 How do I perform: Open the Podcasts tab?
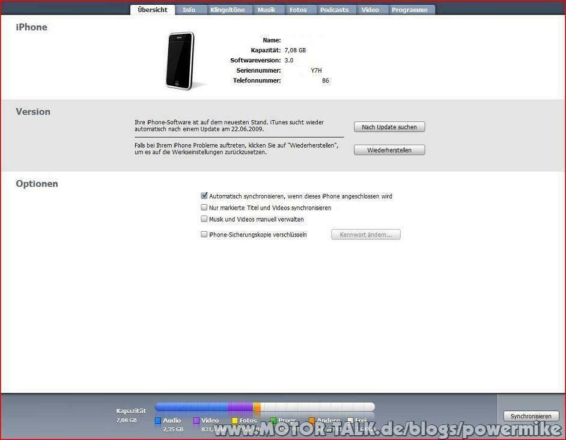click(x=334, y=10)
